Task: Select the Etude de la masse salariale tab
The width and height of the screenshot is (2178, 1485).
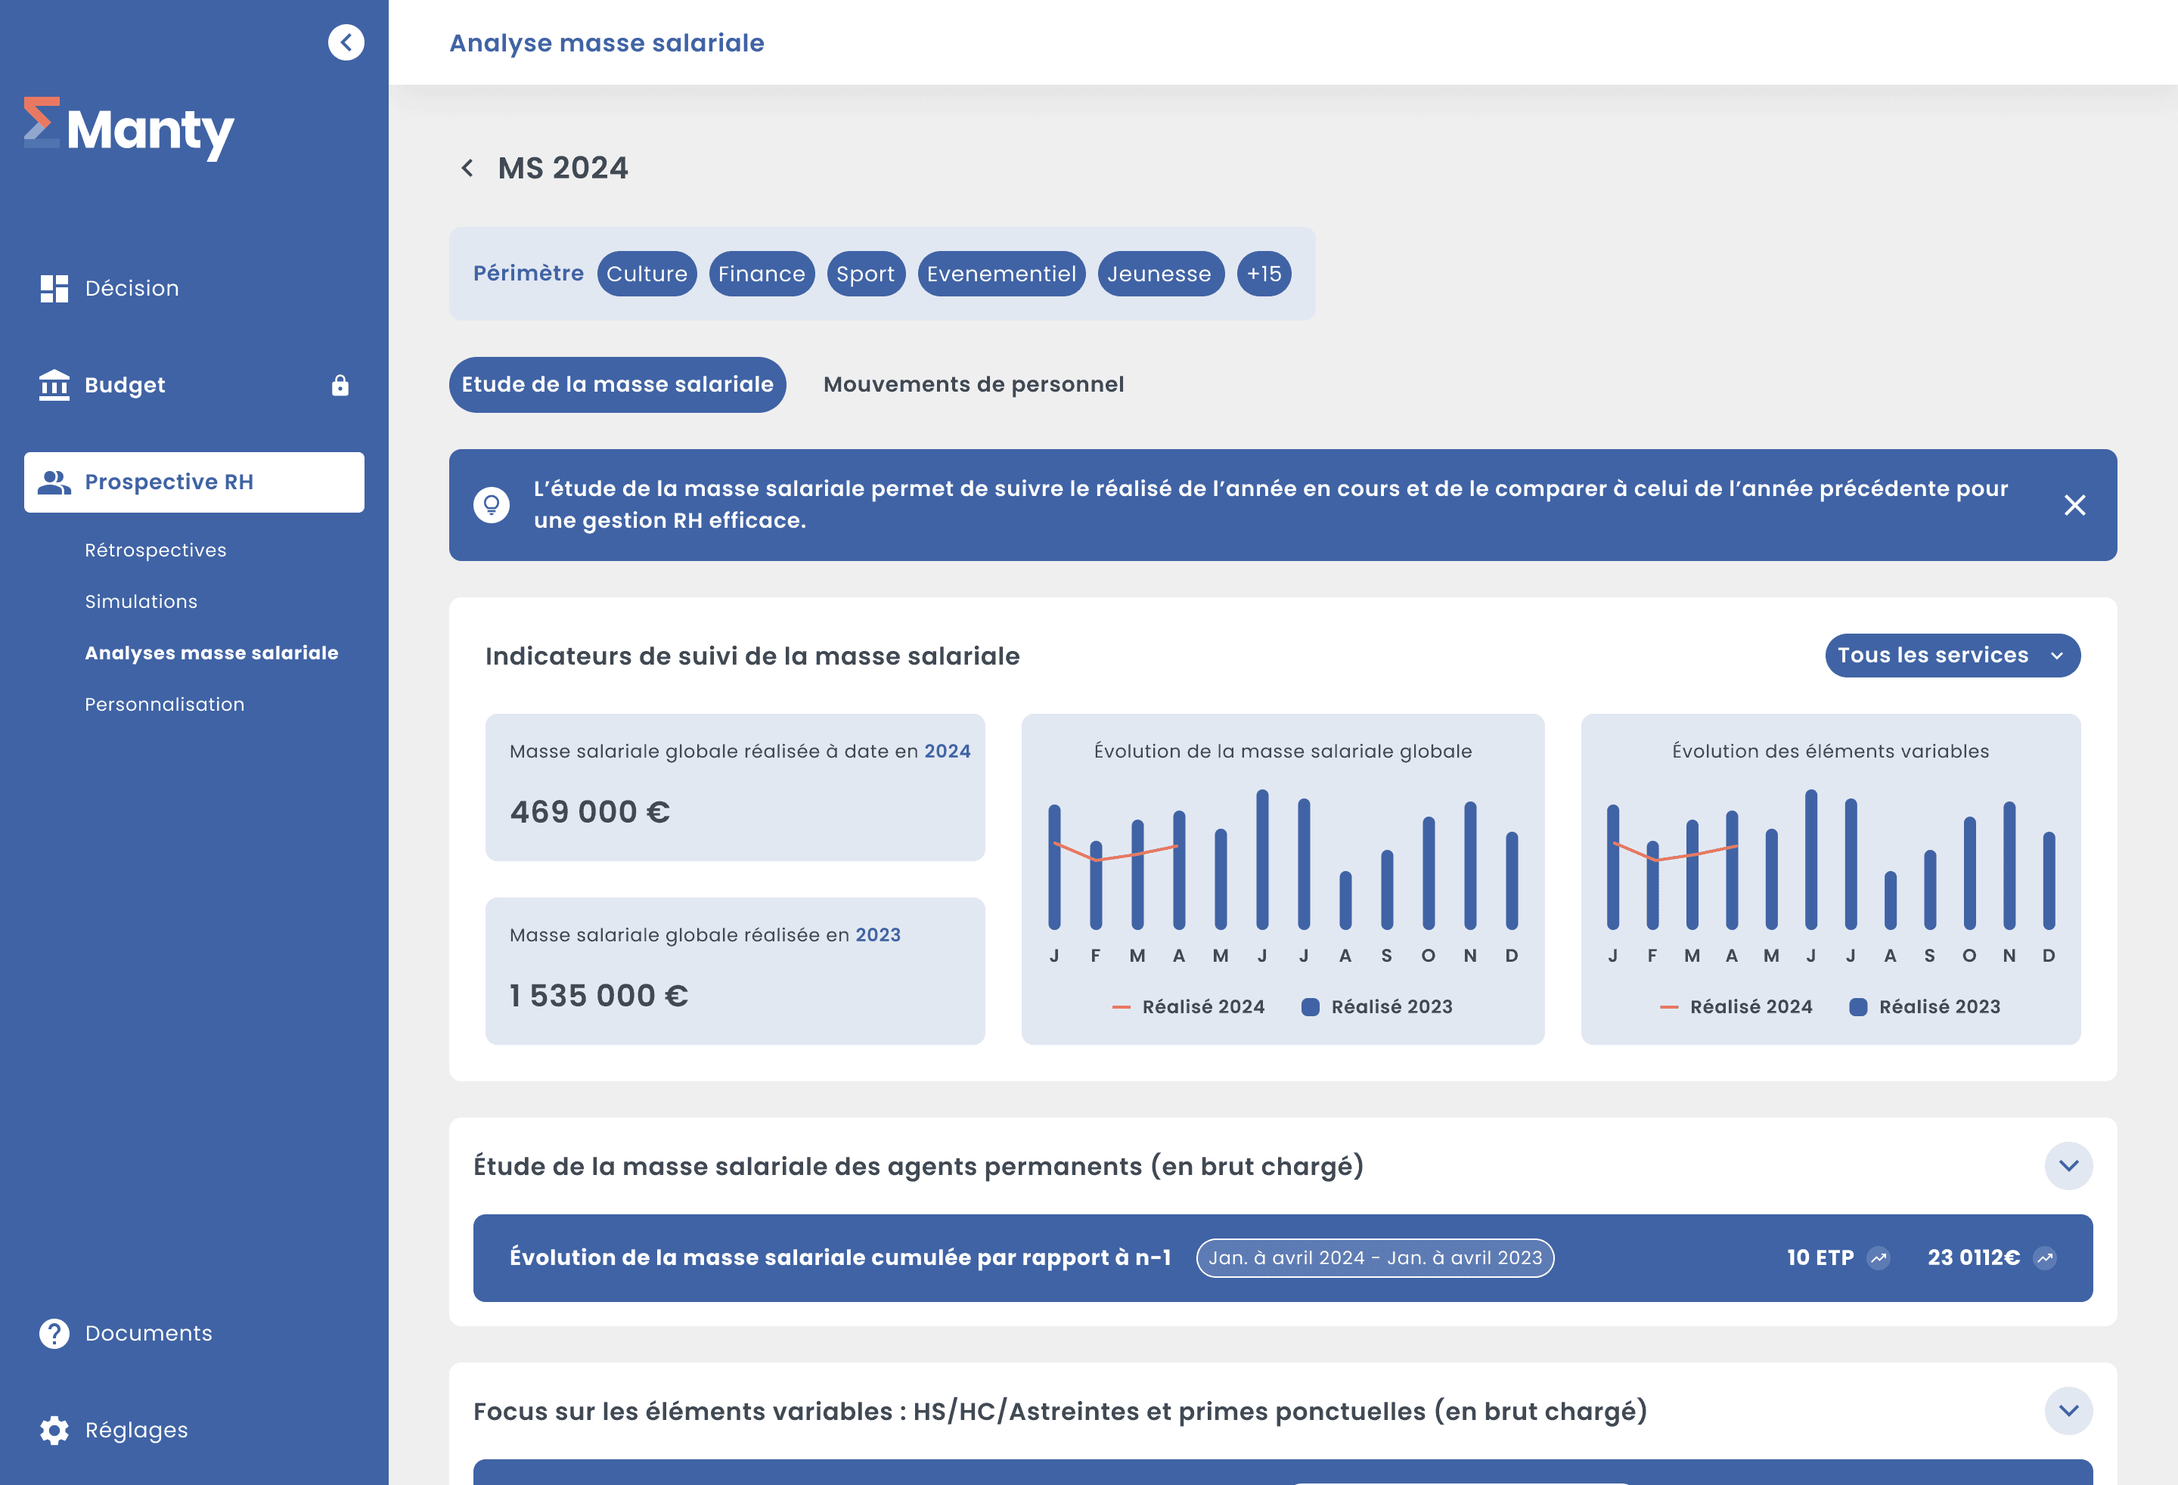Action: 618,384
